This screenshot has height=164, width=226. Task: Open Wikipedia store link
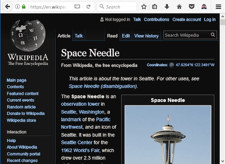click(22, 120)
